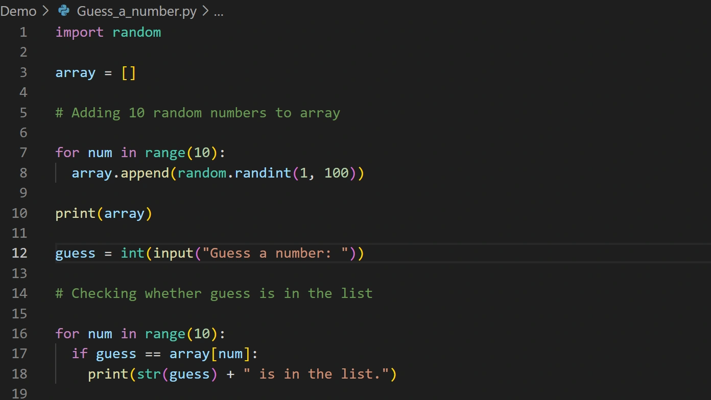
Task: Click the "Adding 10 random numbers" comment
Action: point(198,113)
